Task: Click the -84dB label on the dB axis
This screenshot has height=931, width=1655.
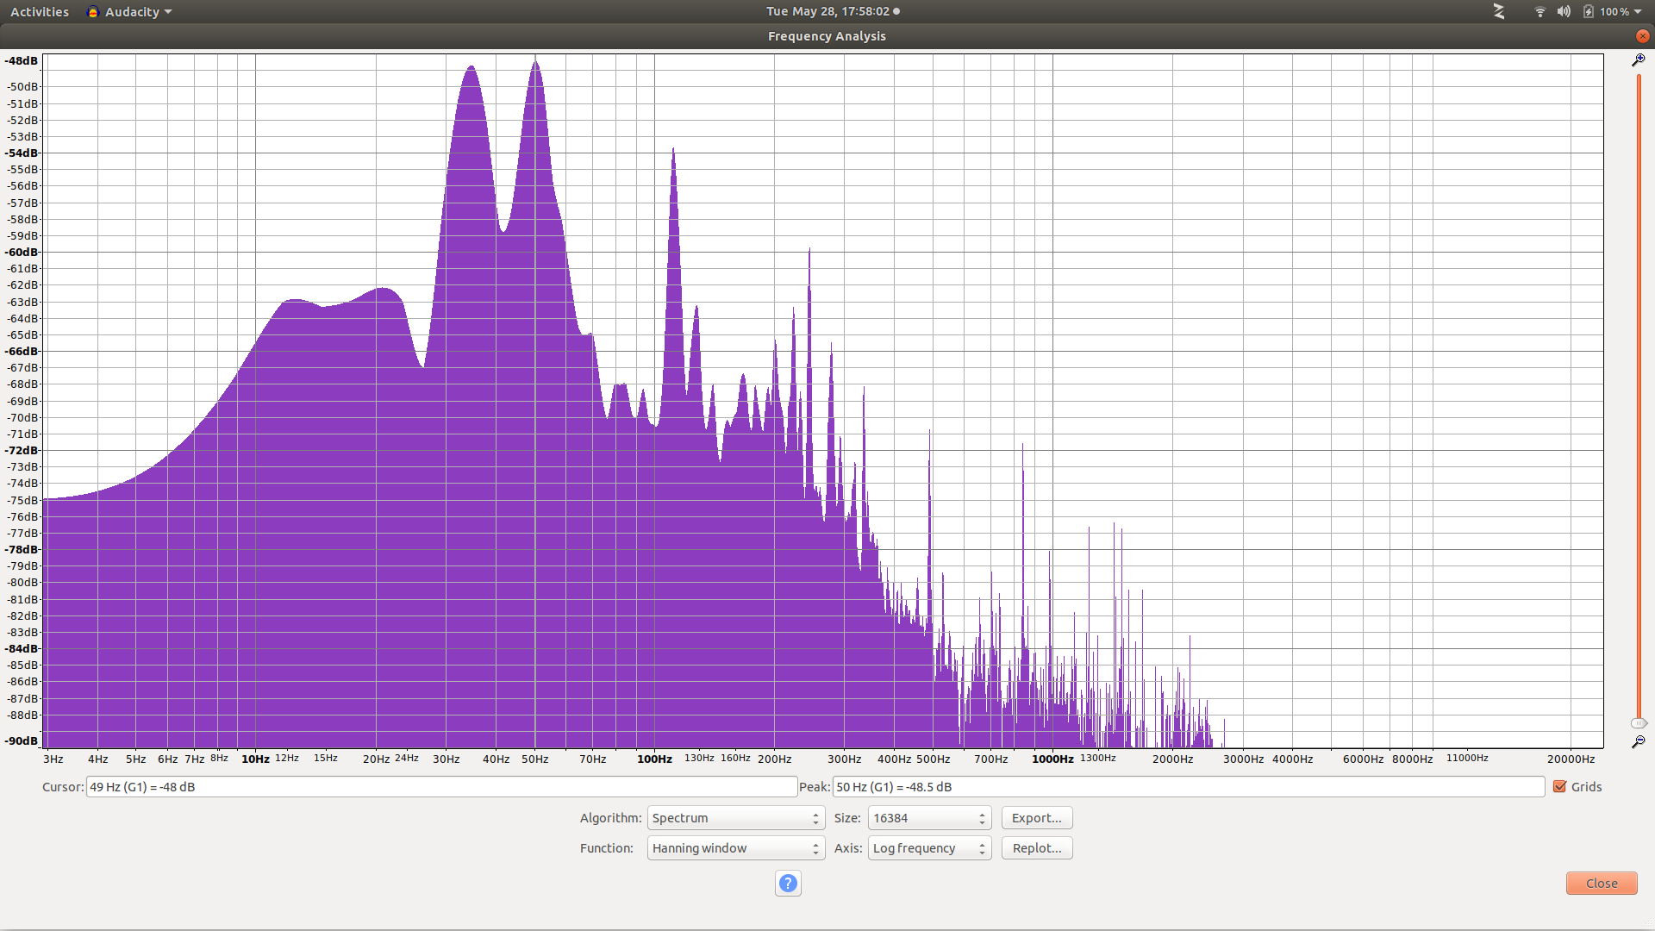Action: click(x=22, y=649)
